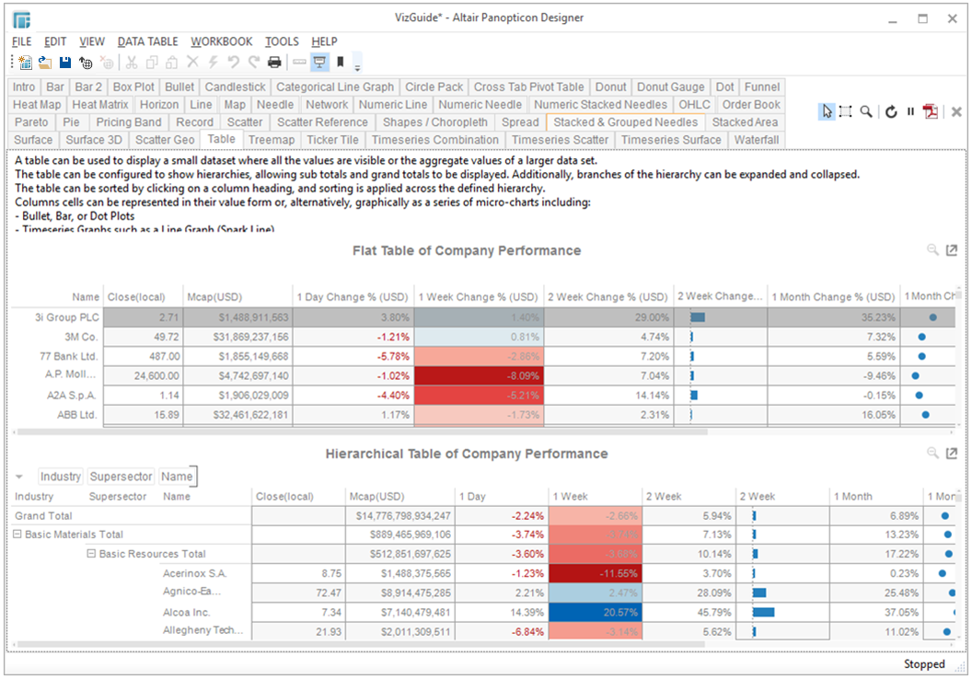Activate the zoom magnifier tool

click(866, 111)
